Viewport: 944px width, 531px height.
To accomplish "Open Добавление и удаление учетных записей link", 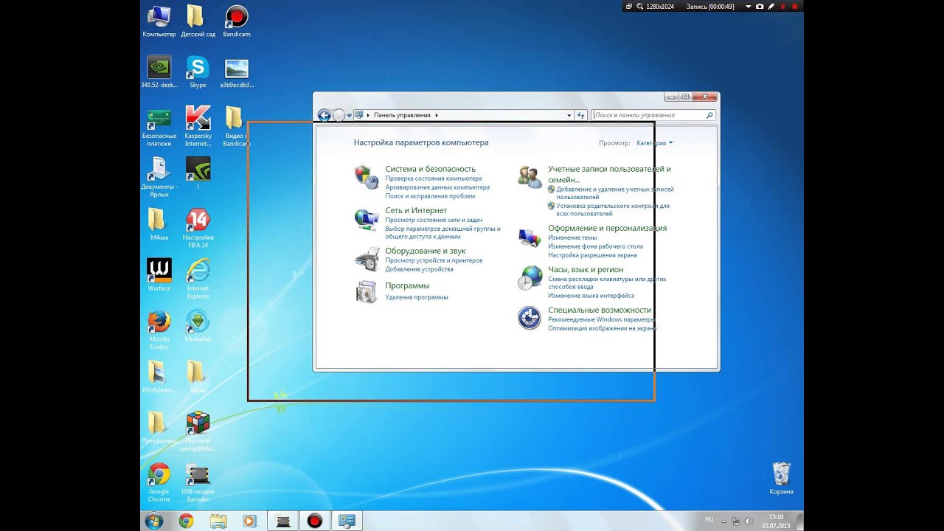I will (615, 193).
